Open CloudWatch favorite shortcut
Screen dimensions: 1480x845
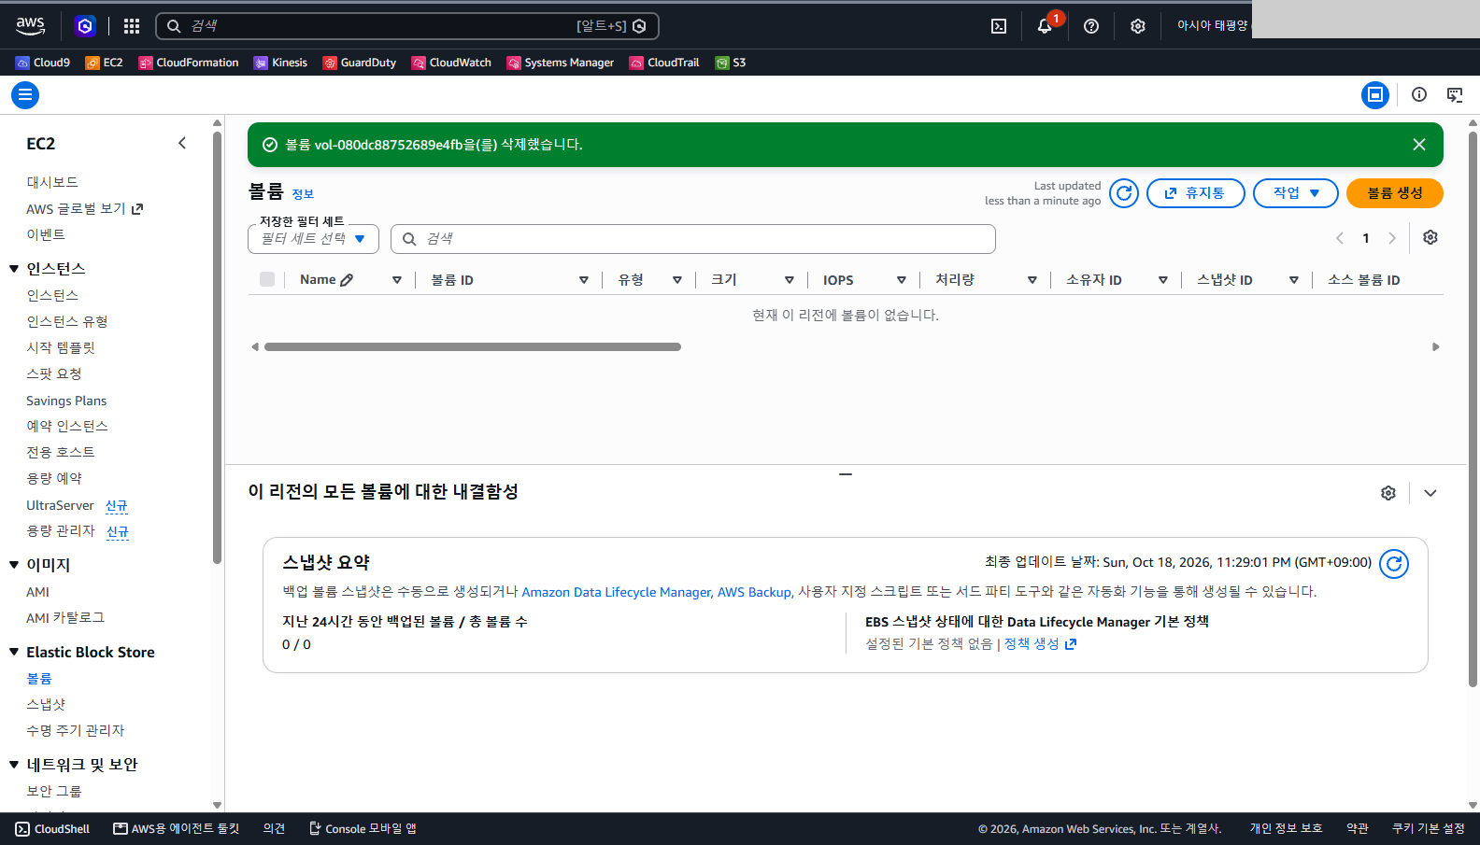point(451,63)
